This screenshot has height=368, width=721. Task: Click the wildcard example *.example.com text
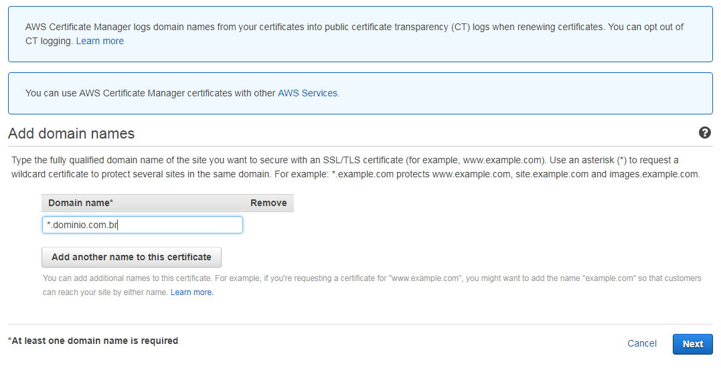coord(362,175)
